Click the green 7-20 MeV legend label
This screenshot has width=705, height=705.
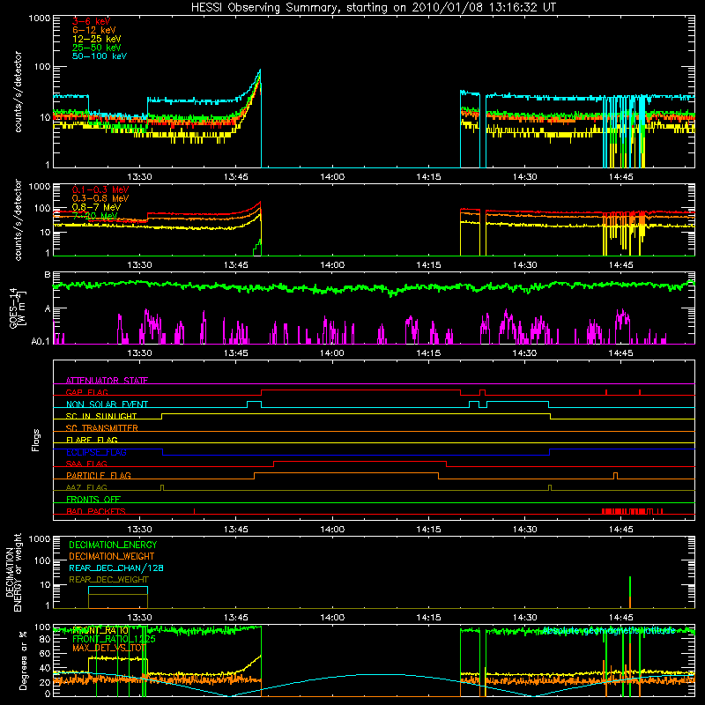coord(95,216)
